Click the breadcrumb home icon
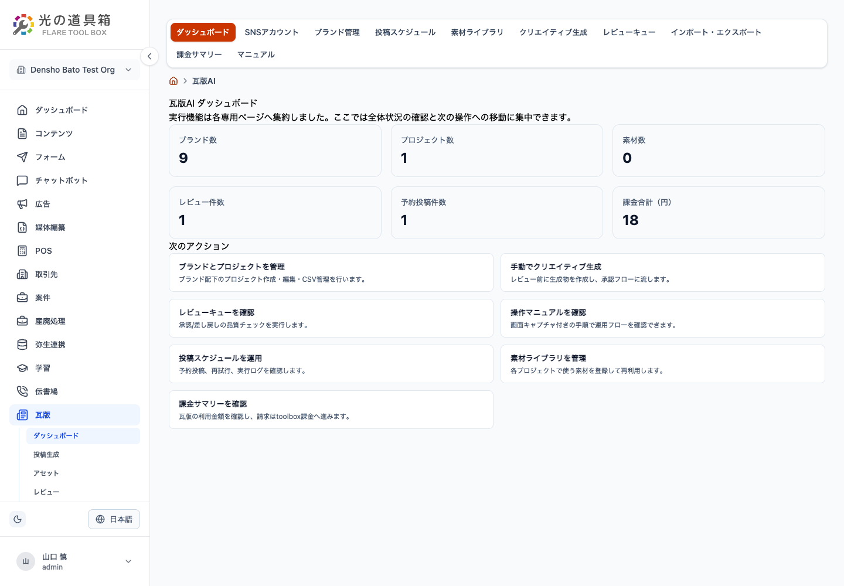The image size is (844, 586). pyautogui.click(x=173, y=81)
